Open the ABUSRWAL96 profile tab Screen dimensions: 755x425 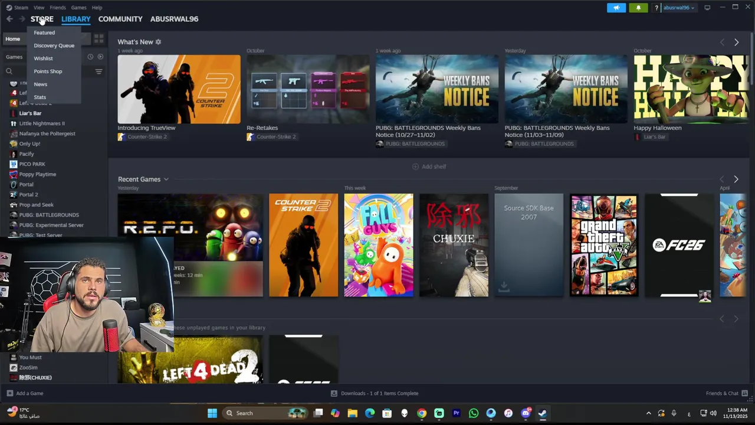click(174, 19)
